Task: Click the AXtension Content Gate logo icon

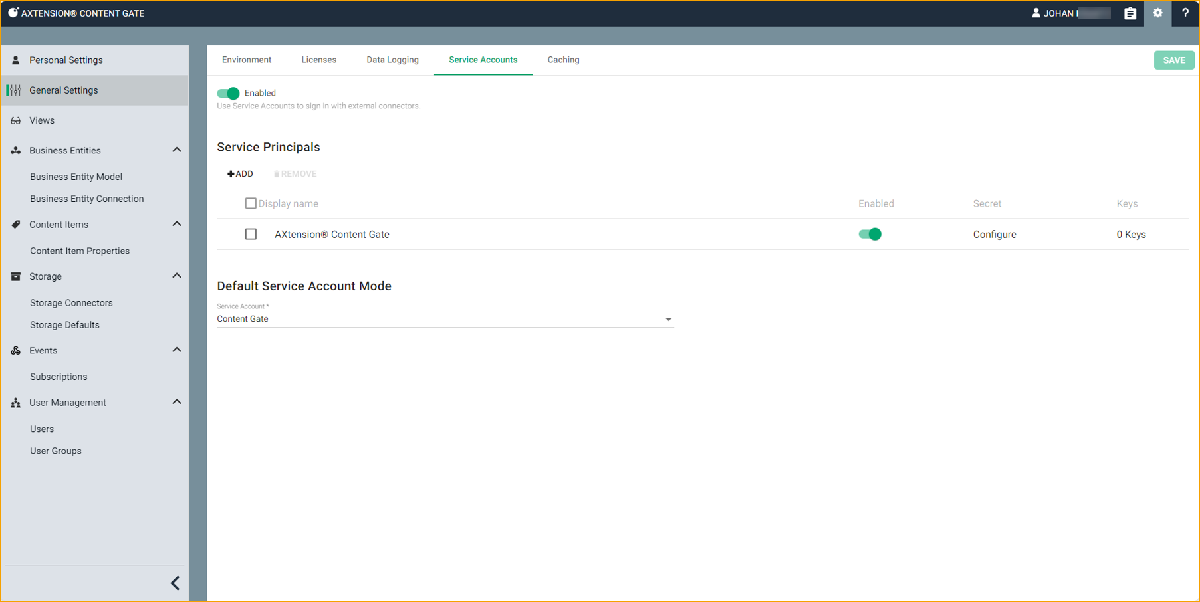Action: (x=13, y=13)
